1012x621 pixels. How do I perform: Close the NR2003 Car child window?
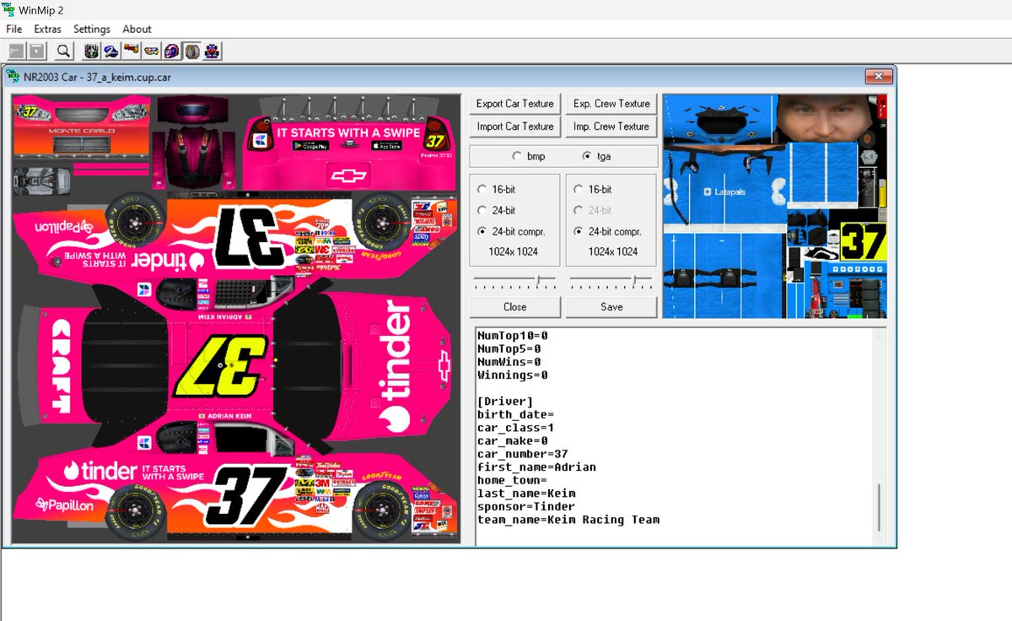pos(879,77)
